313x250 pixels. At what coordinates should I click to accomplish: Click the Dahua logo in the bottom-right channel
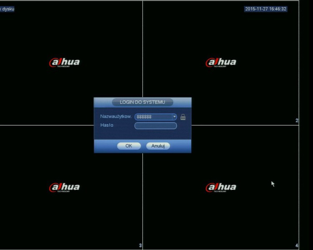(x=221, y=187)
